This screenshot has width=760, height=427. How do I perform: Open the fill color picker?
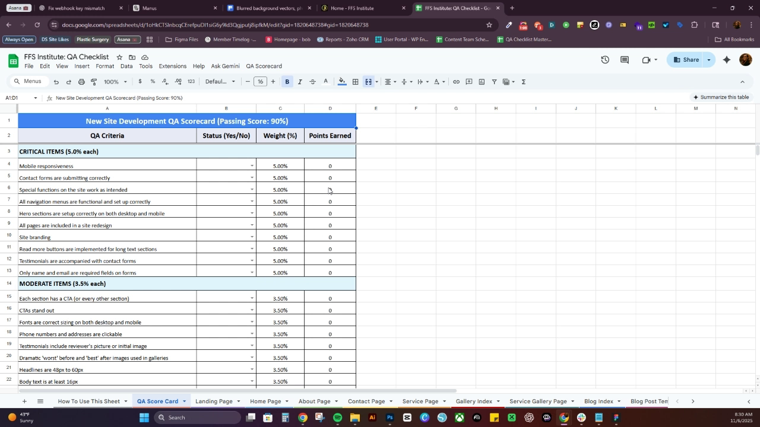point(342,82)
